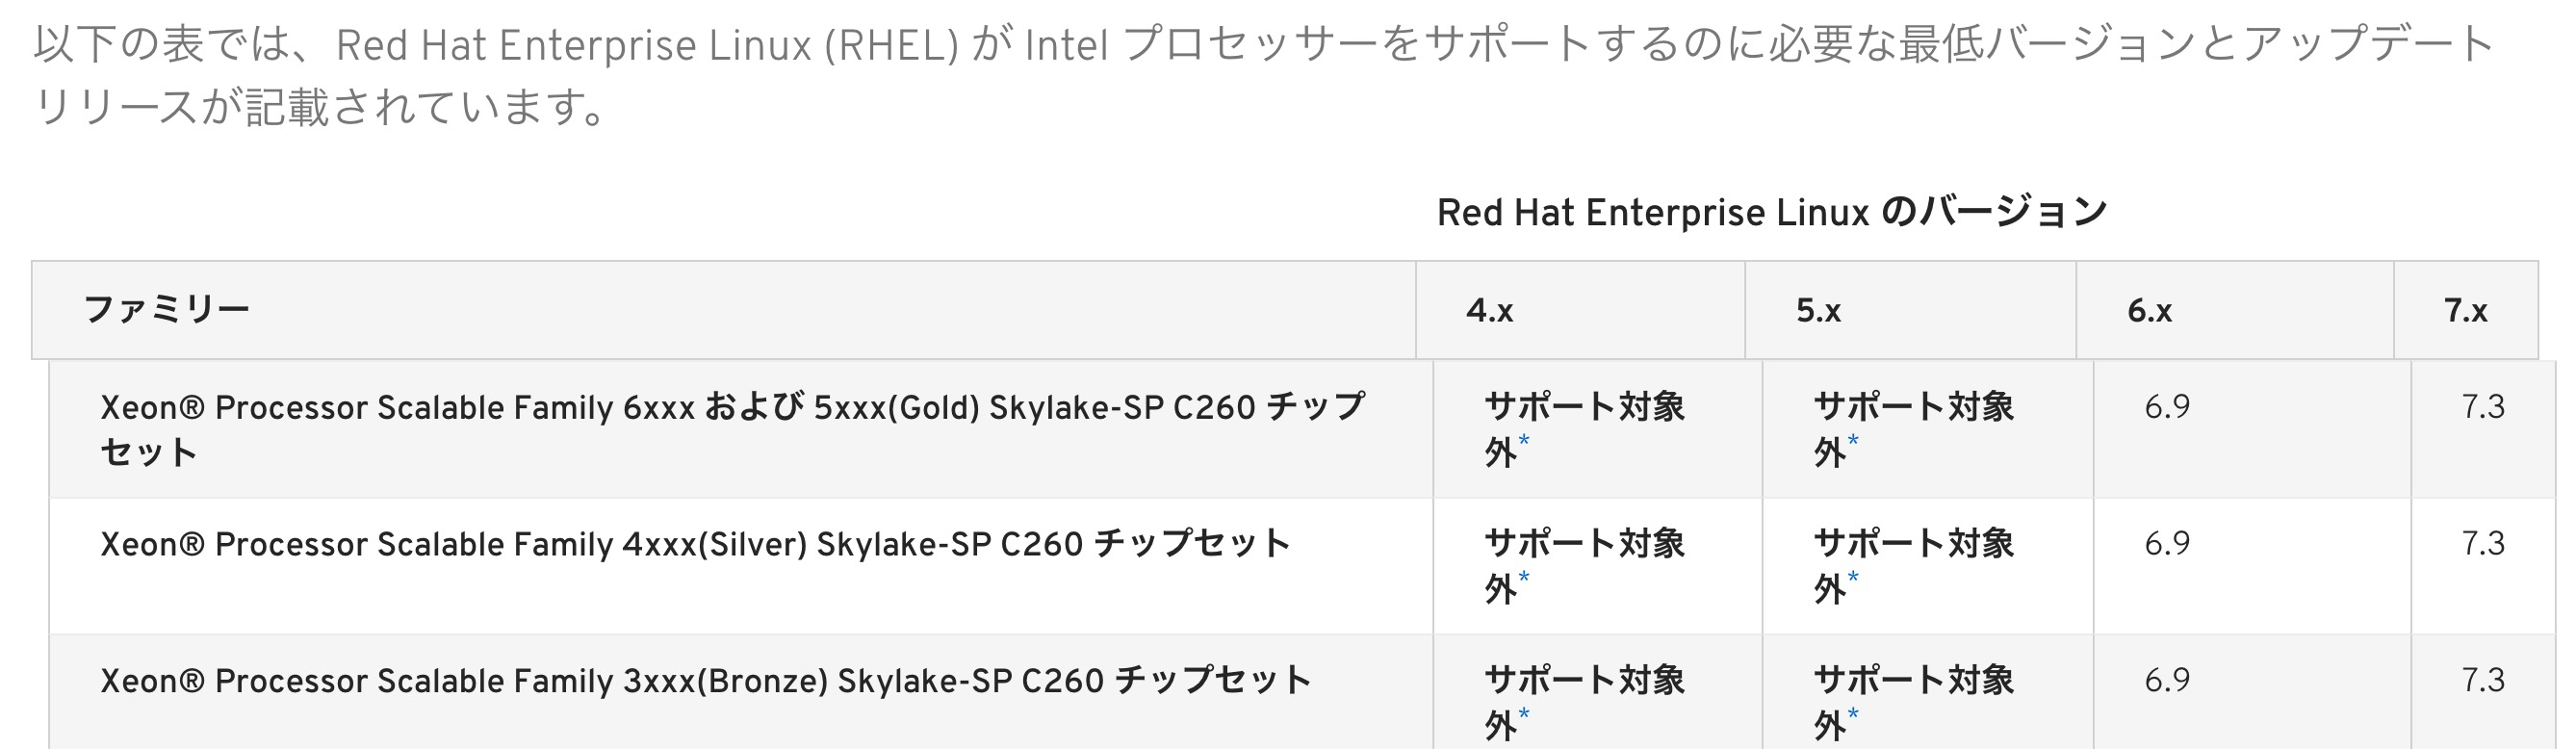
Task: Select the Xeon 6xxx および 5xxx(Gold) family cell
Action: coord(732,429)
